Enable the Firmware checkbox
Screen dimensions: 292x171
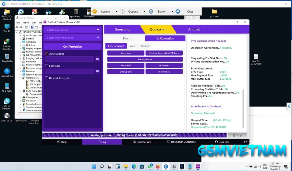tap(47, 66)
